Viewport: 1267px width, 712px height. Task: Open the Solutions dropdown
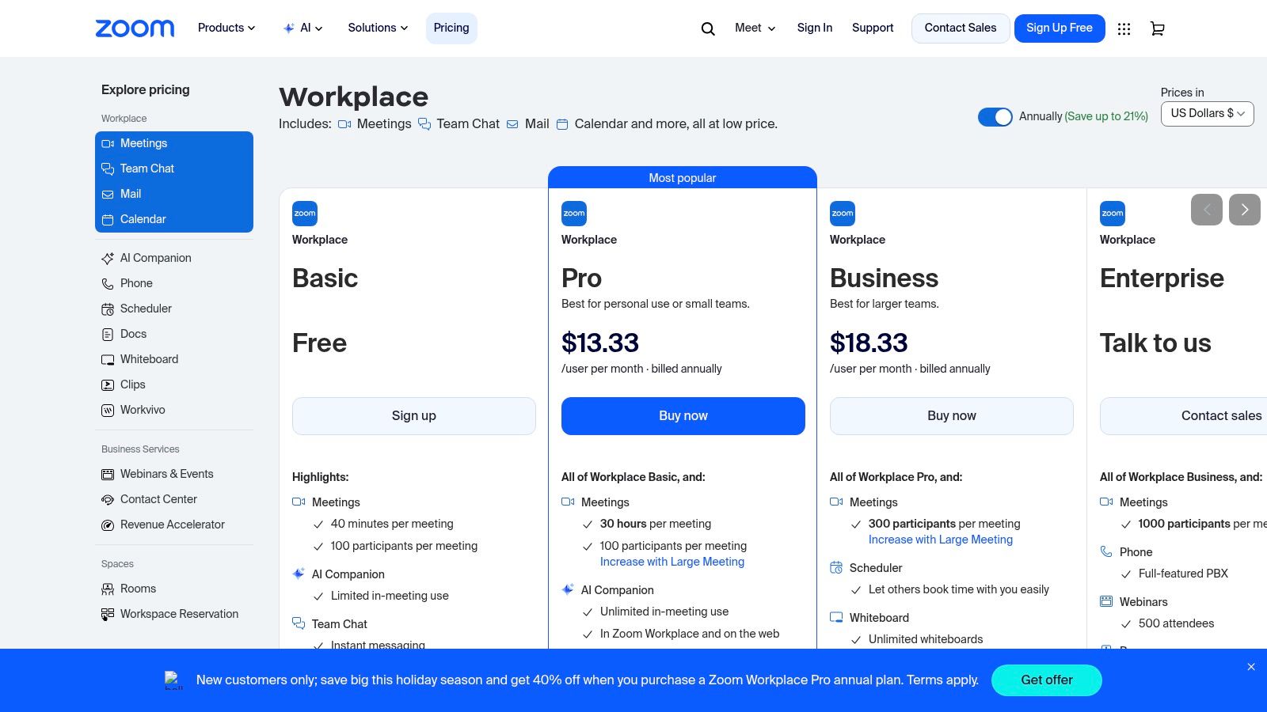click(x=377, y=28)
